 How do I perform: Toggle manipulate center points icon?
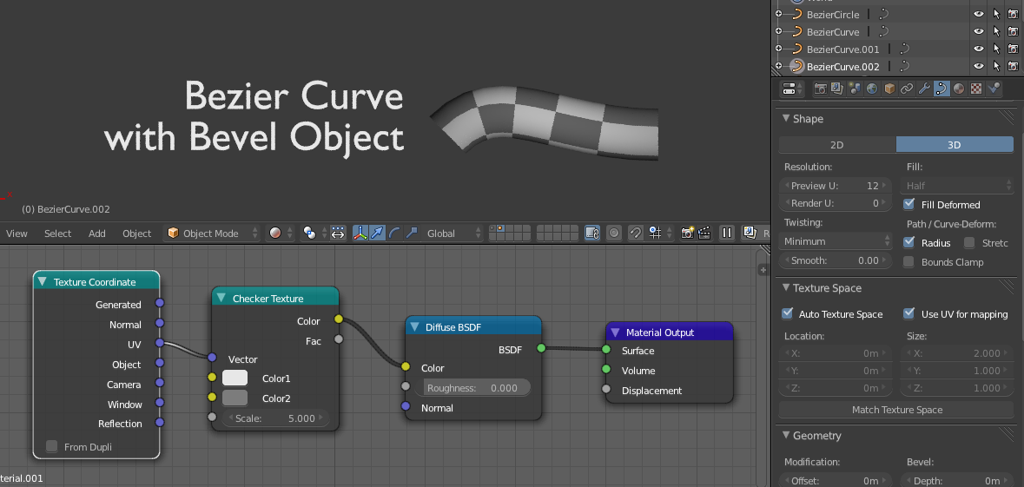coord(338,233)
